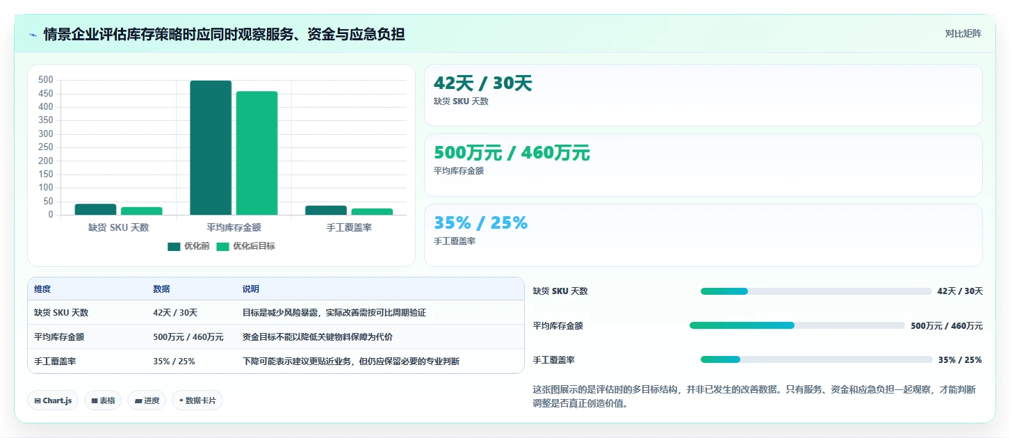Select the 500万元 / 460万元 data card
1010x438 pixels.
coord(703,165)
